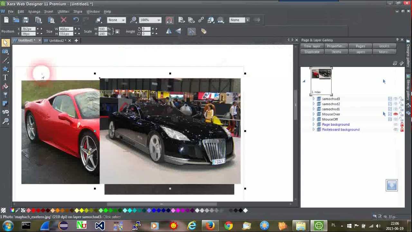
Task: Click the New layer button
Action: pyautogui.click(x=312, y=46)
